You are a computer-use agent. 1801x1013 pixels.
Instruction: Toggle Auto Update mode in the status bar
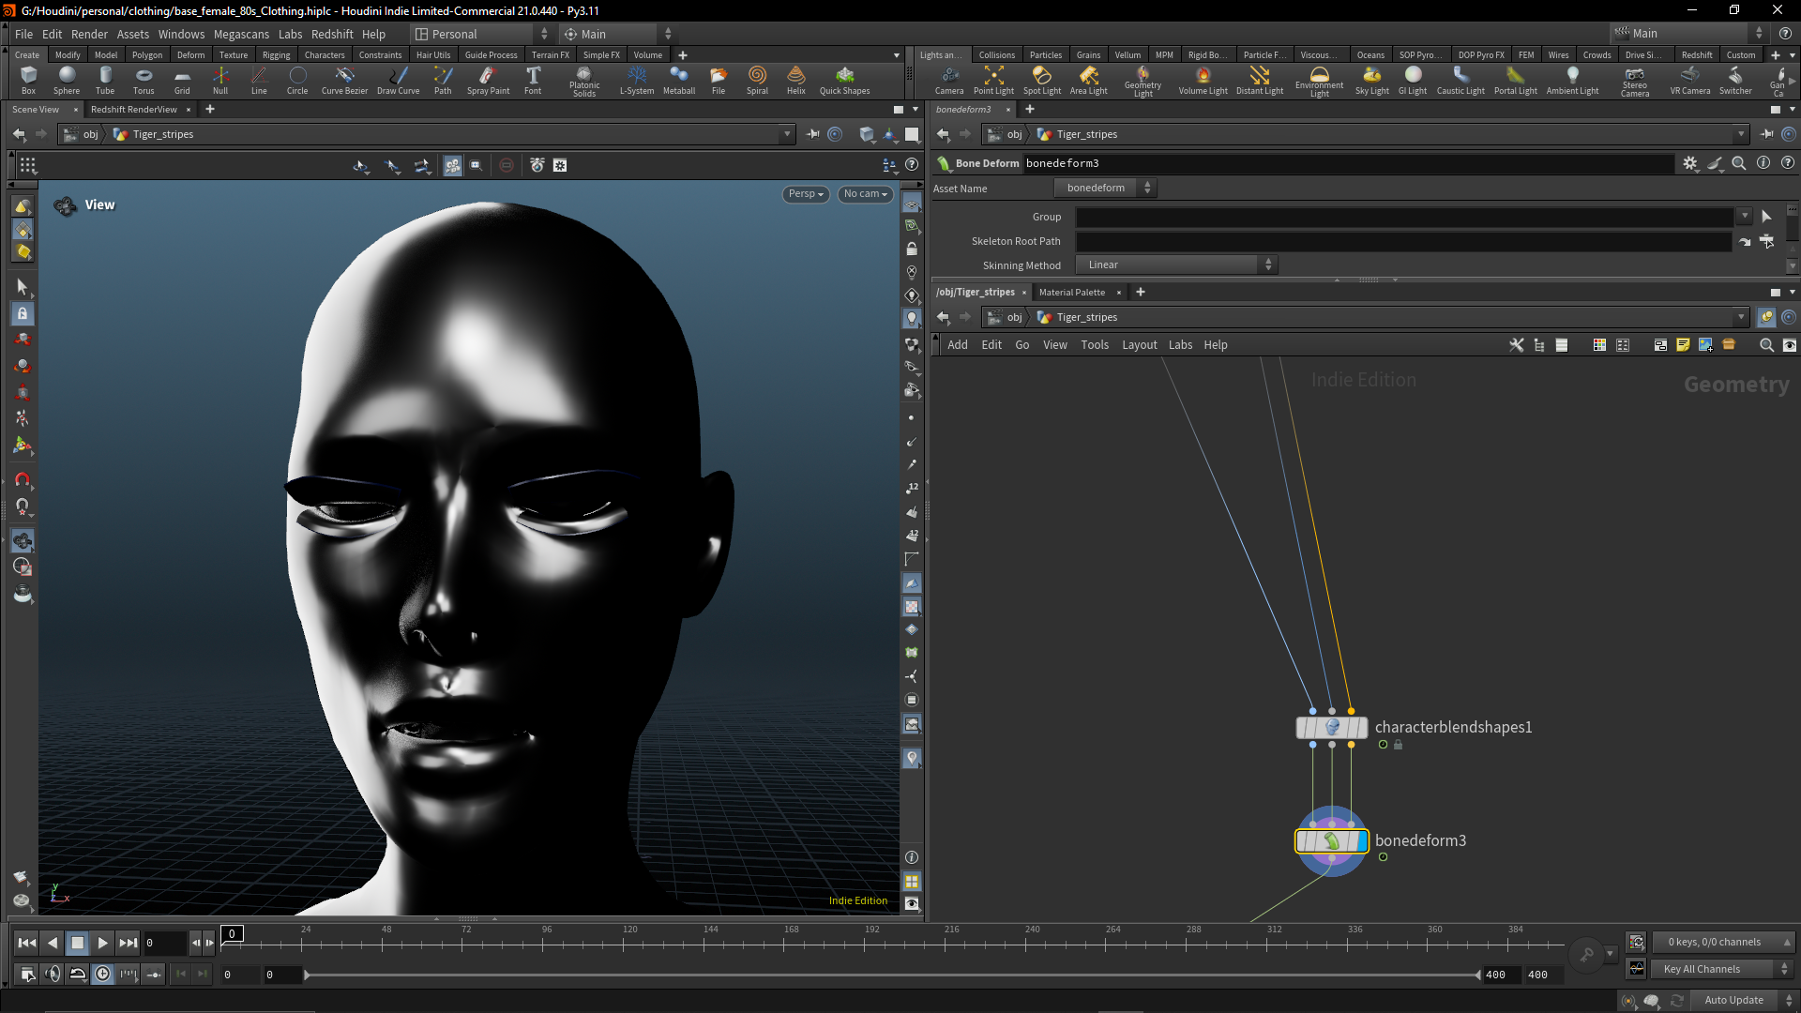(1733, 1000)
